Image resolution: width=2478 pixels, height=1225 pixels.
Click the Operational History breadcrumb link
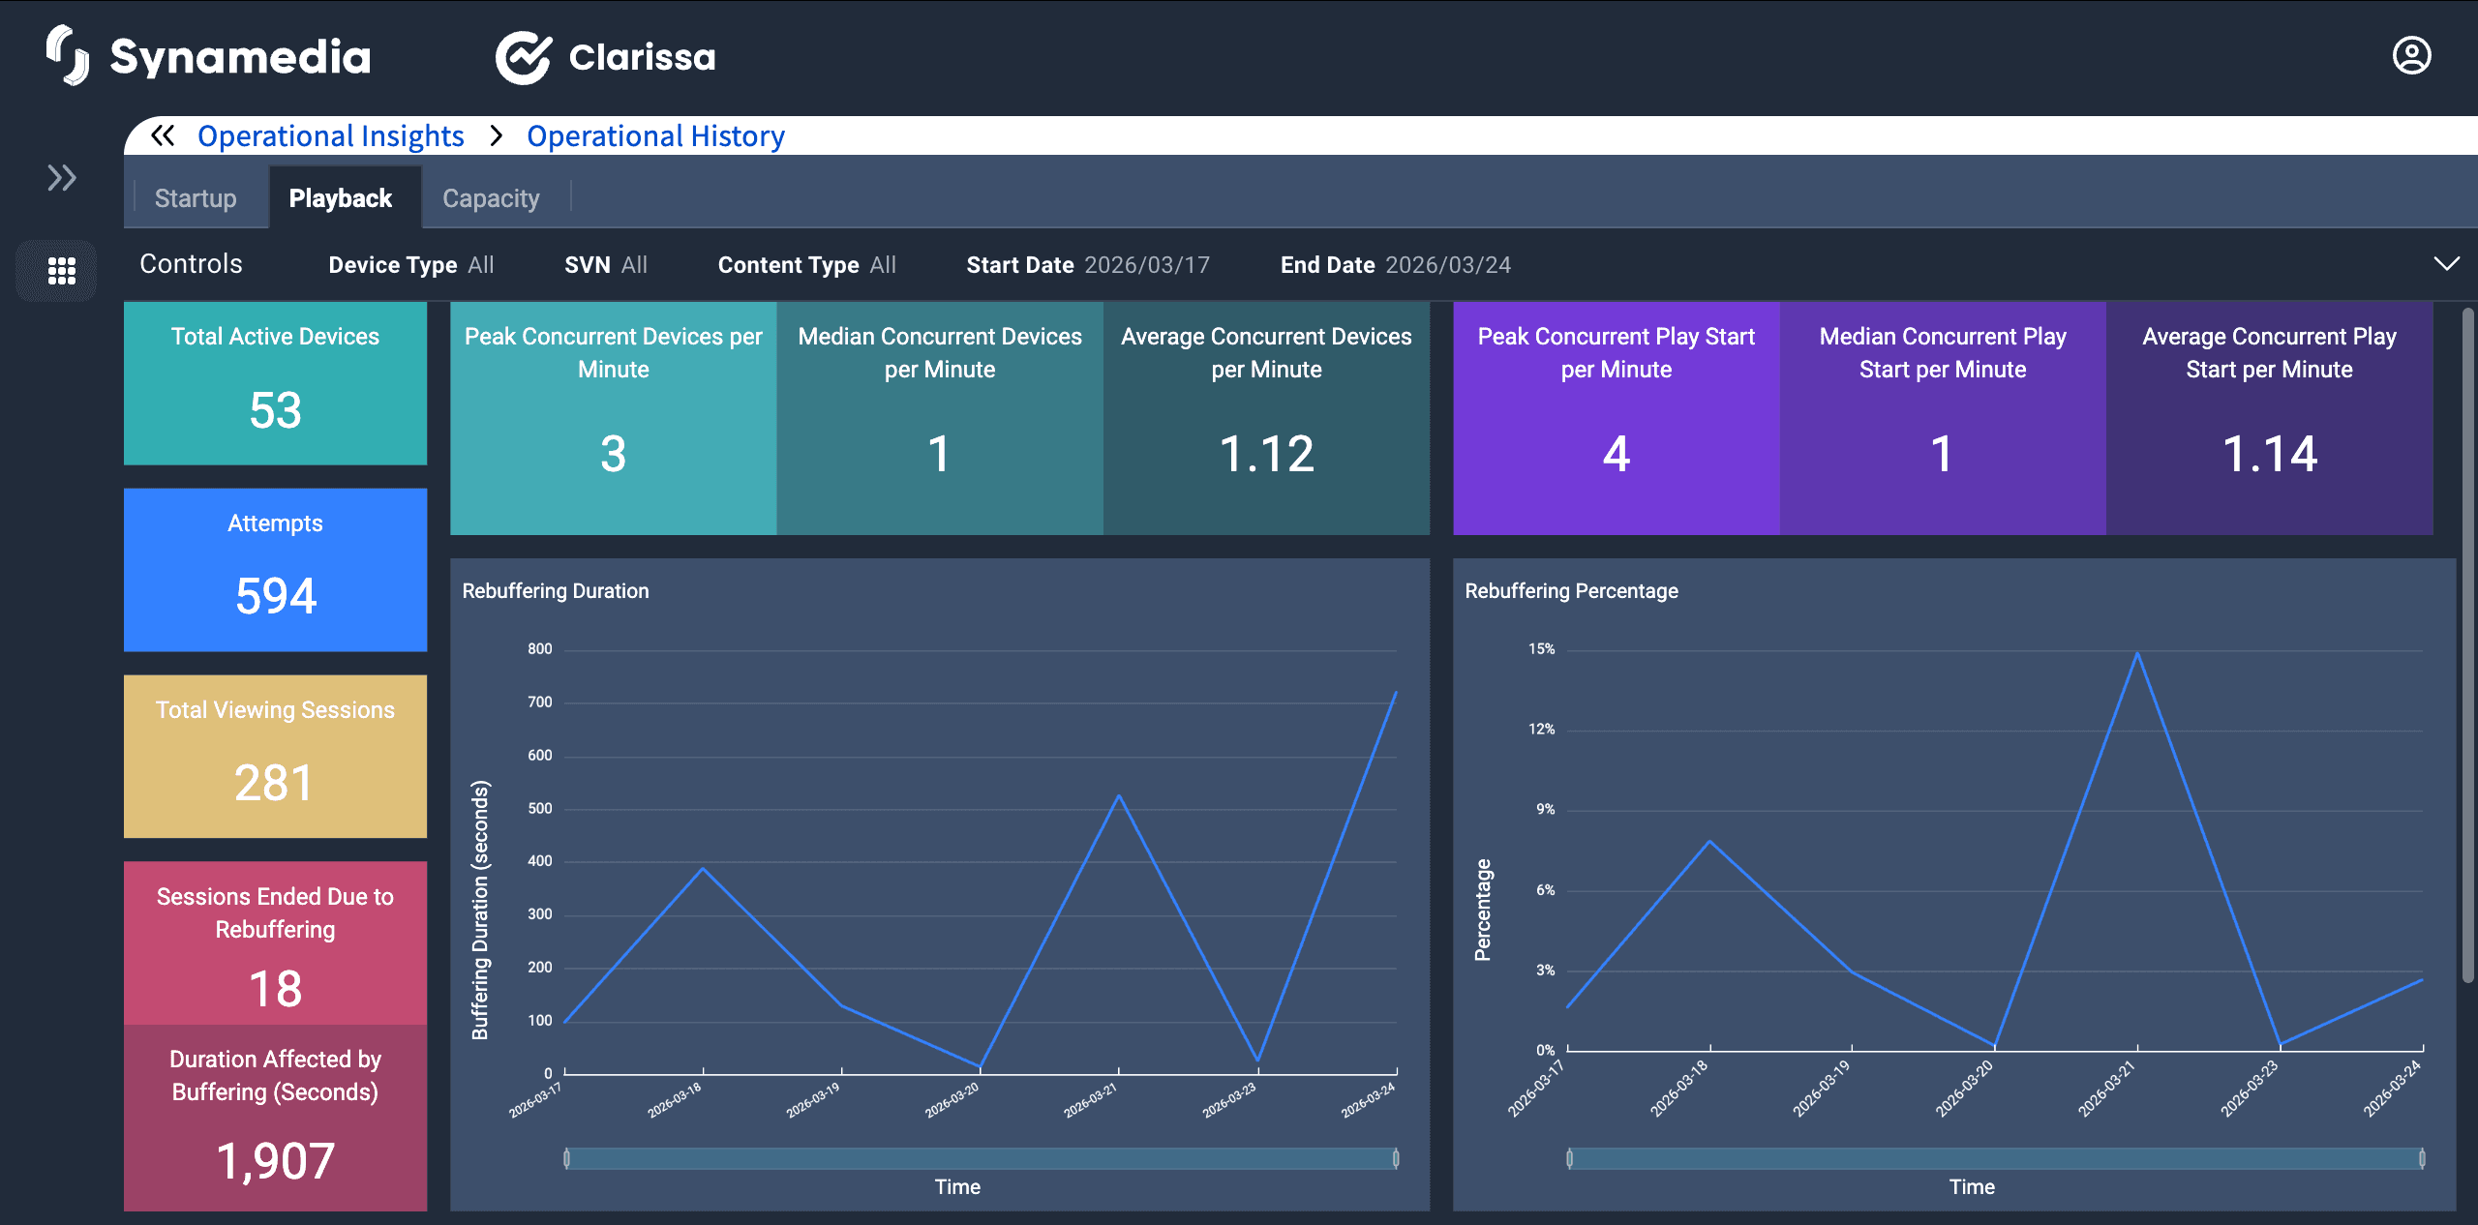click(x=655, y=136)
